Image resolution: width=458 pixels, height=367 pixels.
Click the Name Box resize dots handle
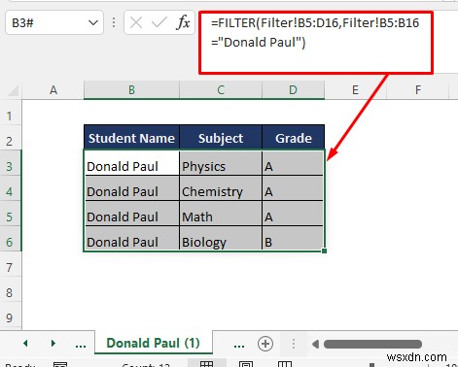(x=114, y=23)
